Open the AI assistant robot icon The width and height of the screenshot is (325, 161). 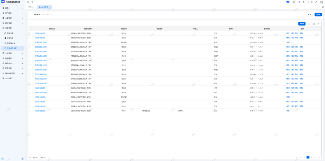(x=288, y=2)
